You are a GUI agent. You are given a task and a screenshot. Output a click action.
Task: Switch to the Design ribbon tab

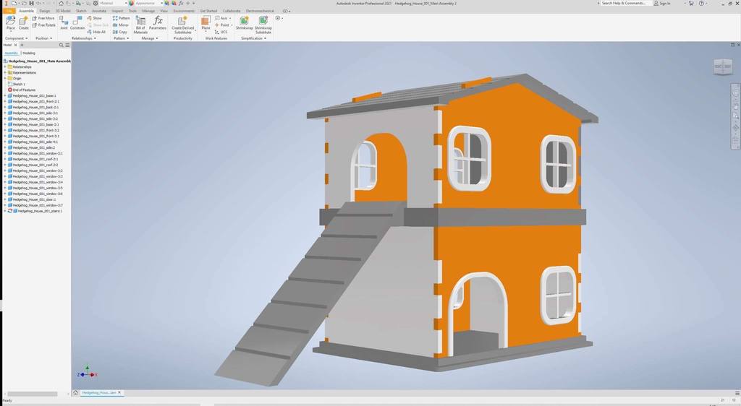click(44, 11)
